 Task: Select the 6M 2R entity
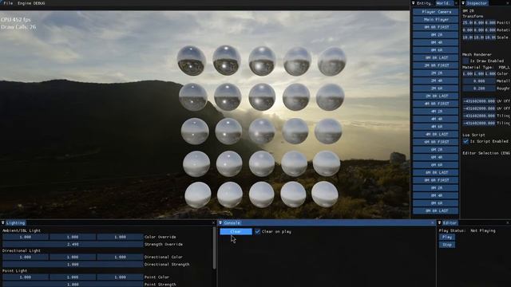(436, 150)
